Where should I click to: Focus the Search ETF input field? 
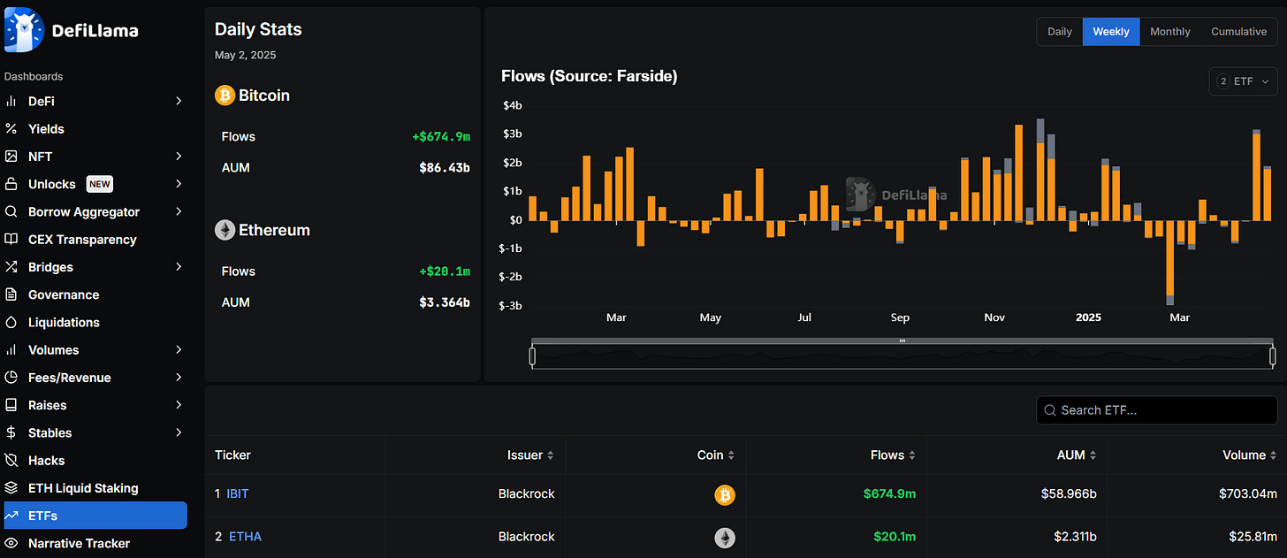pos(1156,410)
